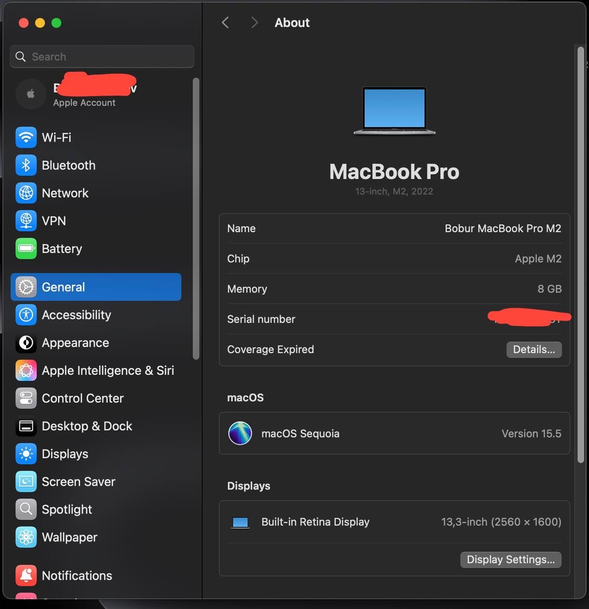This screenshot has width=589, height=609.
Task: Click Version 15.5 text
Action: [x=531, y=433]
